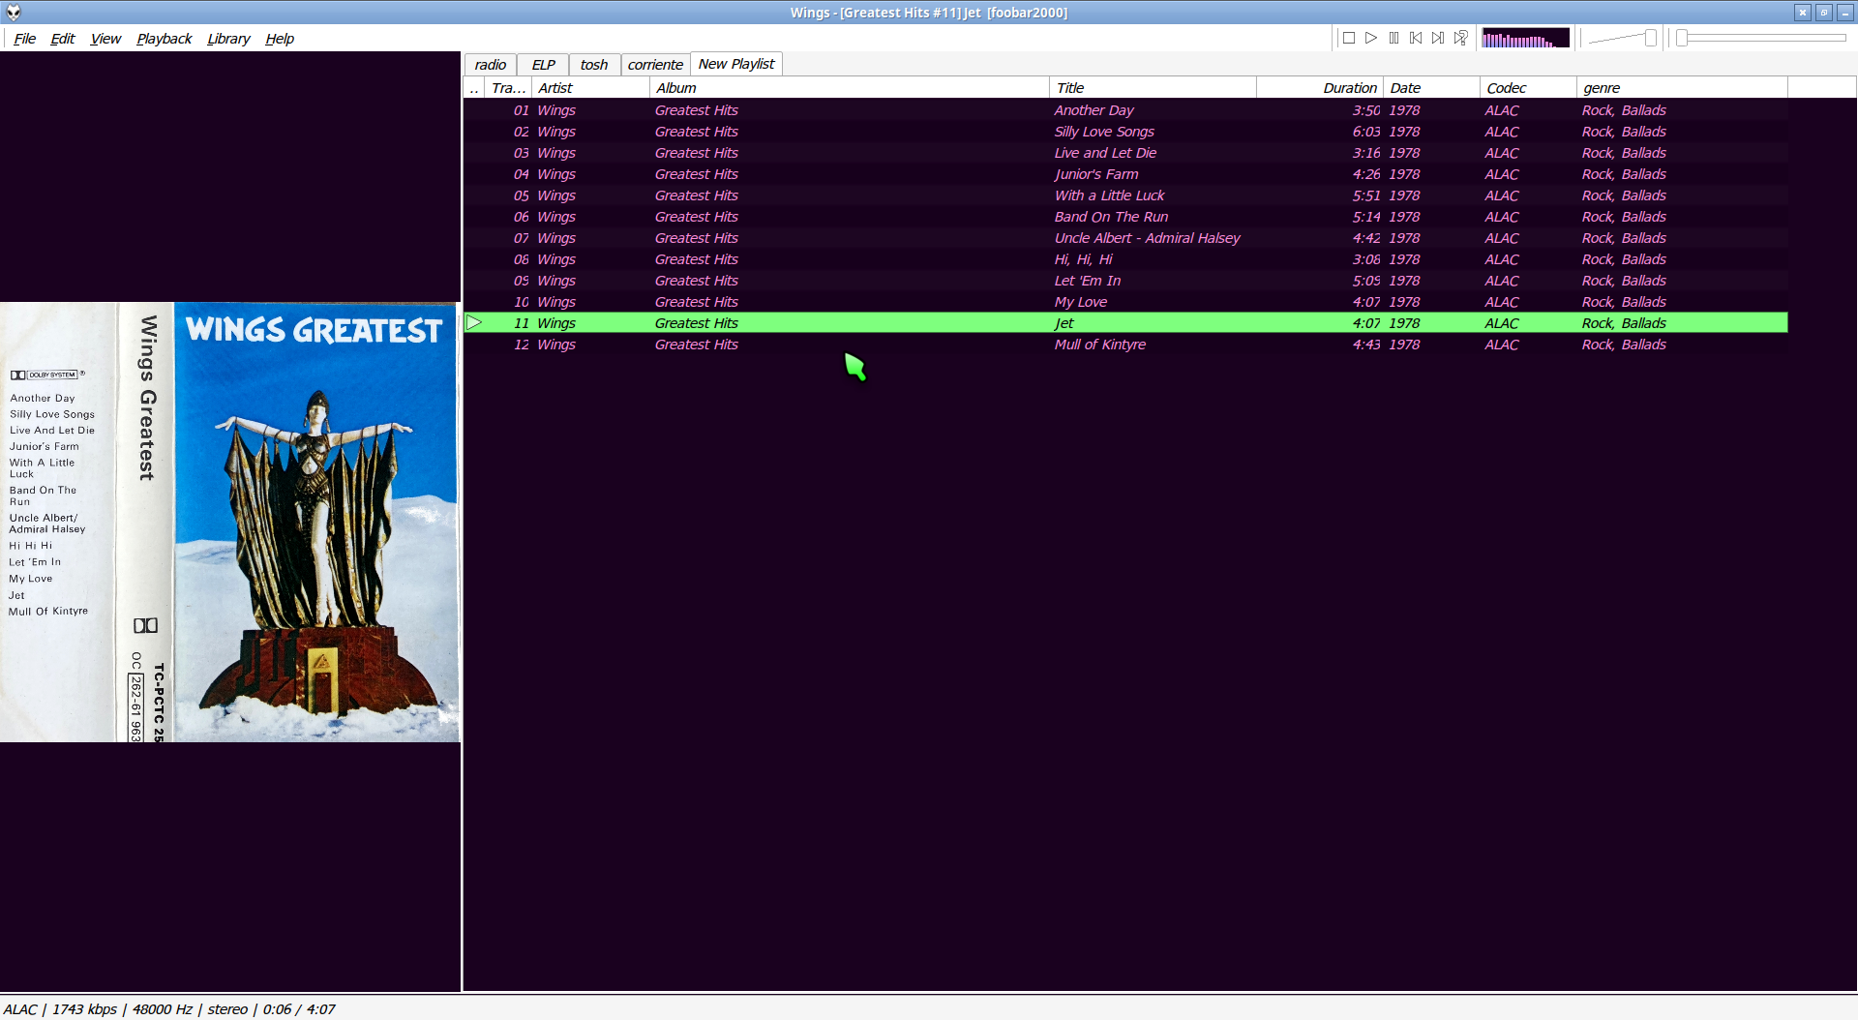The height and width of the screenshot is (1020, 1858).
Task: Switch to the corriente playlist tab
Action: [655, 65]
